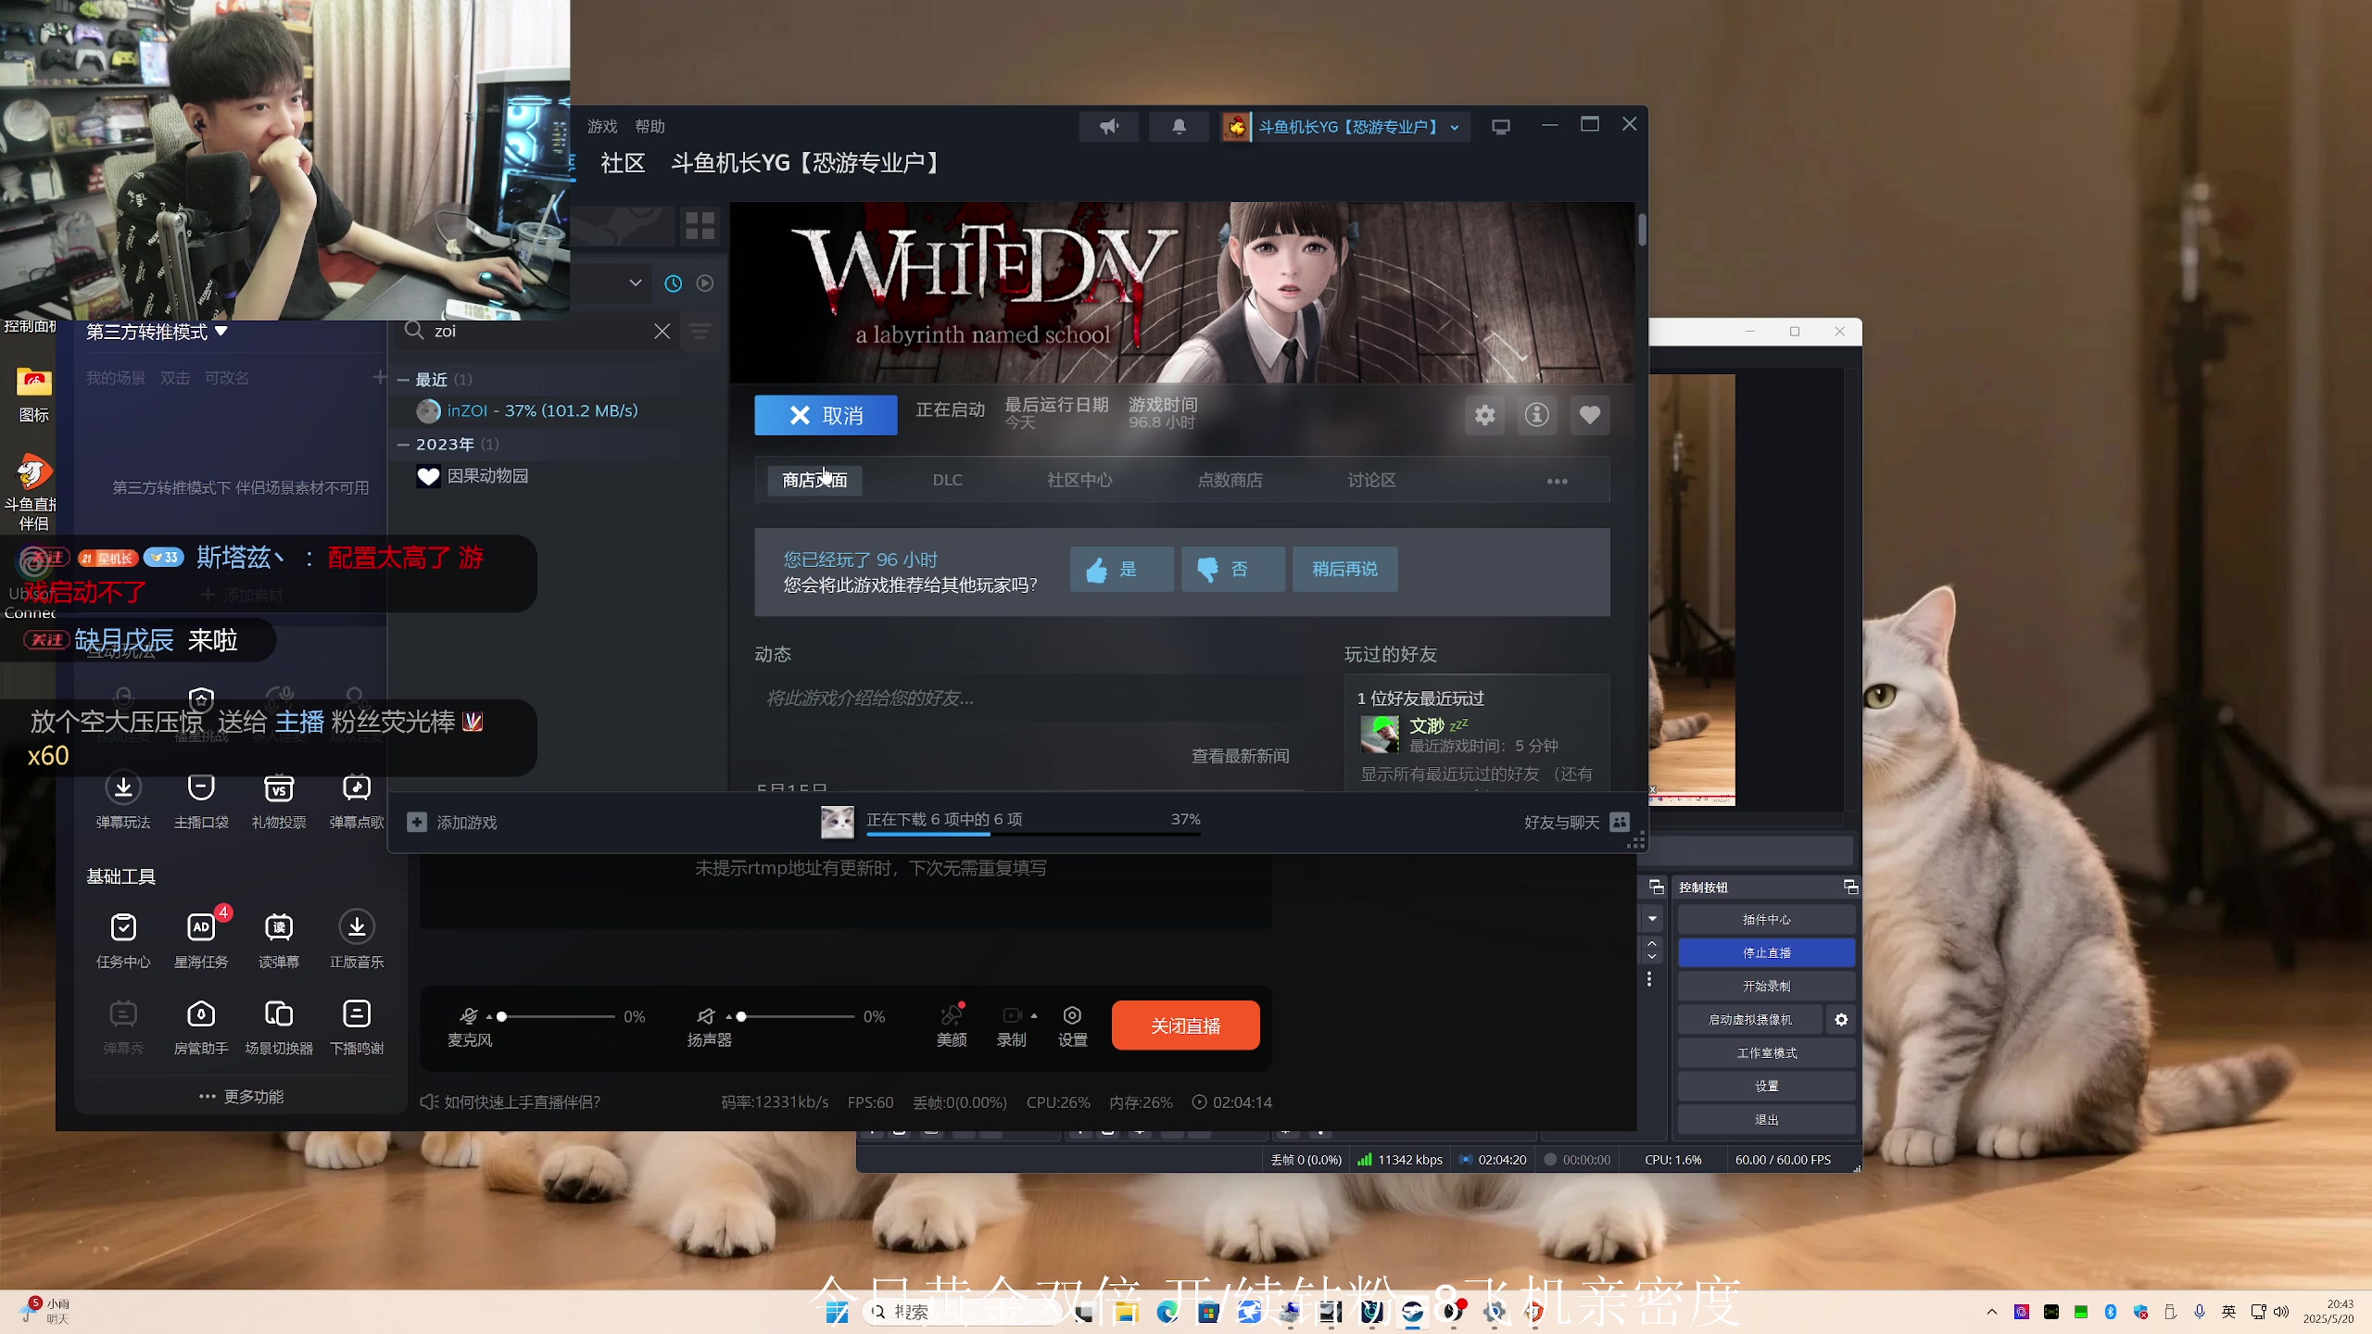Open the 读弹幕 tool
The width and height of the screenshot is (2372, 1334).
279,939
